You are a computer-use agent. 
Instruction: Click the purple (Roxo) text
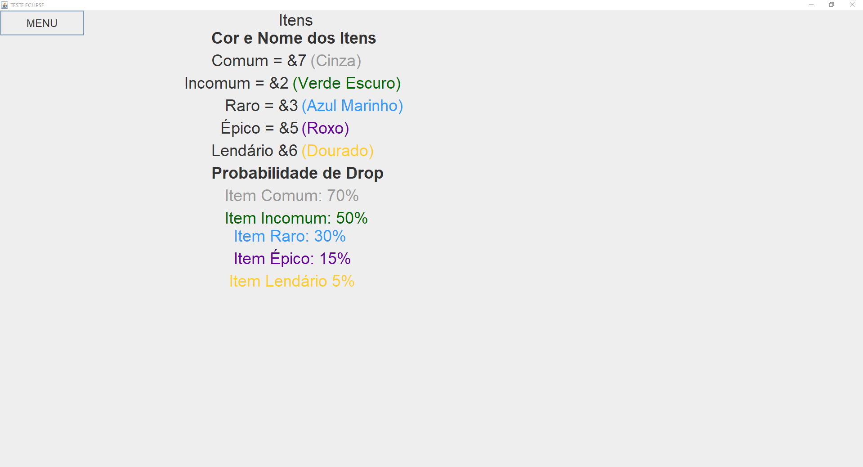(x=325, y=128)
